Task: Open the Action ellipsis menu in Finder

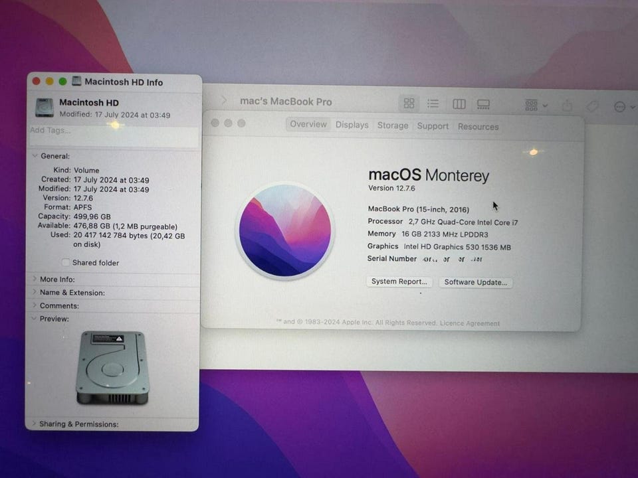Action: tap(623, 107)
